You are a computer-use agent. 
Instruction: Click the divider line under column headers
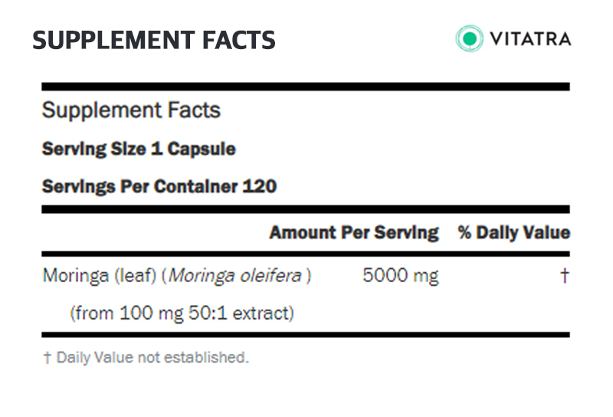pyautogui.click(x=306, y=254)
